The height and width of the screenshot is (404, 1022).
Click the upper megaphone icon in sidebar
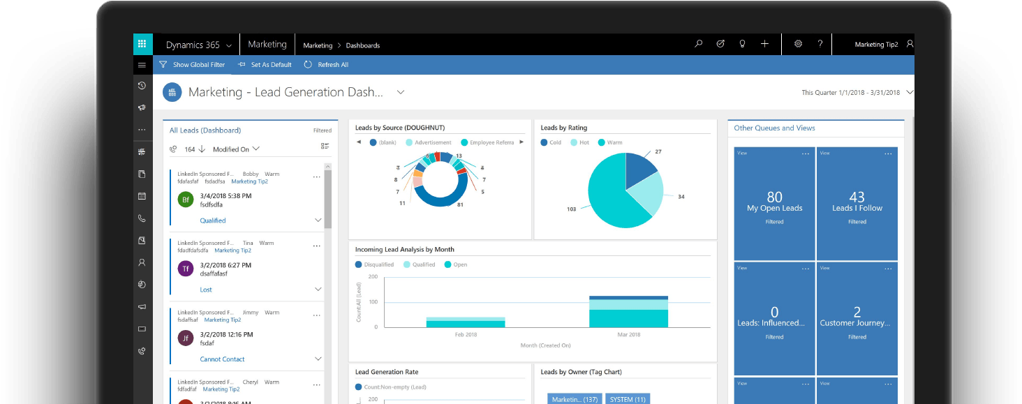pyautogui.click(x=142, y=107)
